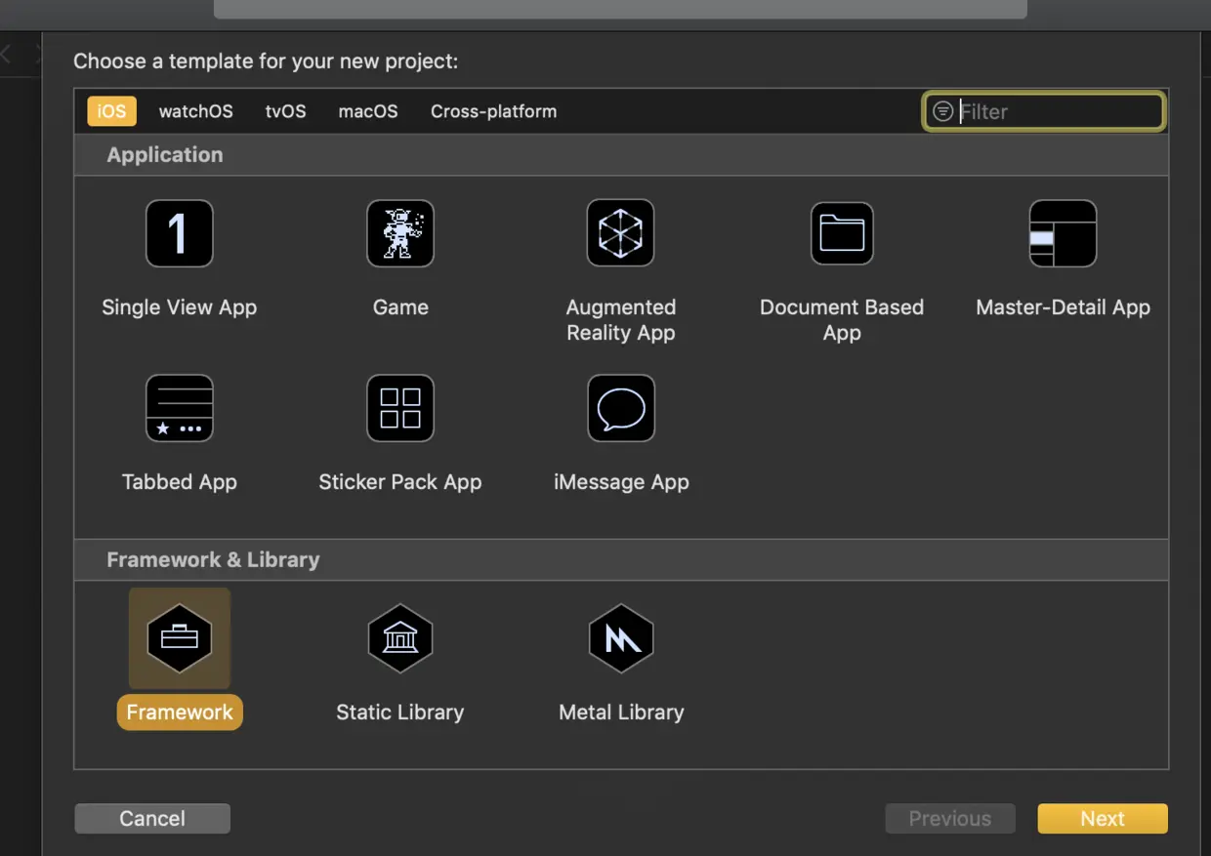Click the Previous button
1211x856 pixels.
click(x=950, y=819)
